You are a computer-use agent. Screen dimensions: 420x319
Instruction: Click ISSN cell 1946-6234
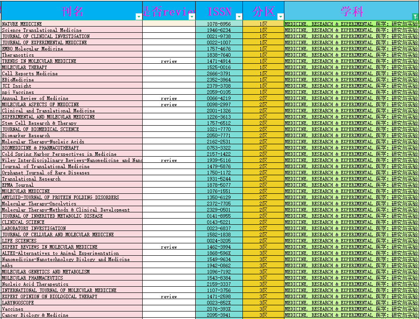pos(219,30)
